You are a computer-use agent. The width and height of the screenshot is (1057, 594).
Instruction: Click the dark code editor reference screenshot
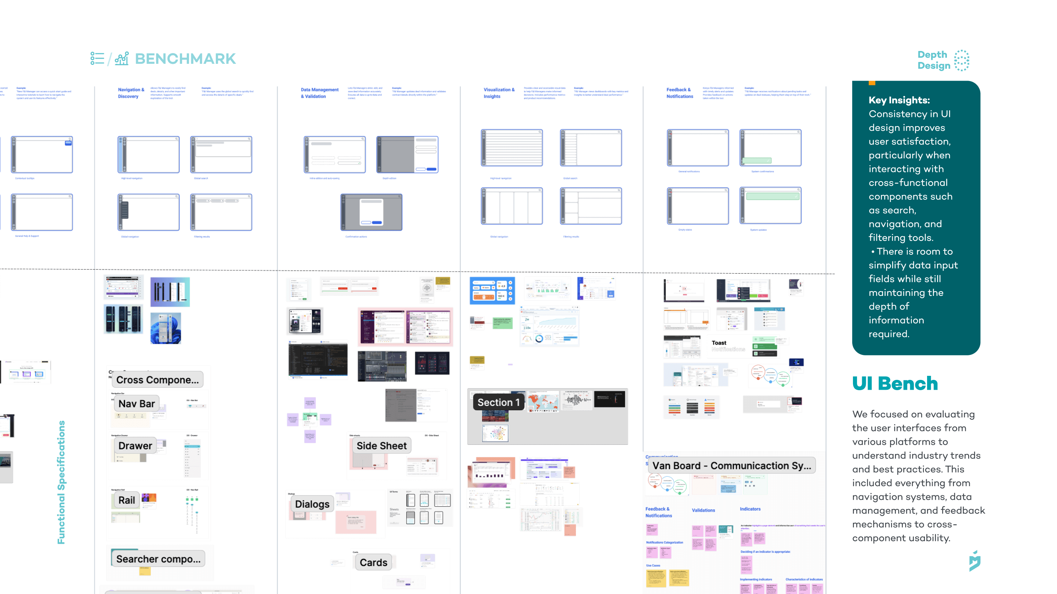[x=318, y=359]
